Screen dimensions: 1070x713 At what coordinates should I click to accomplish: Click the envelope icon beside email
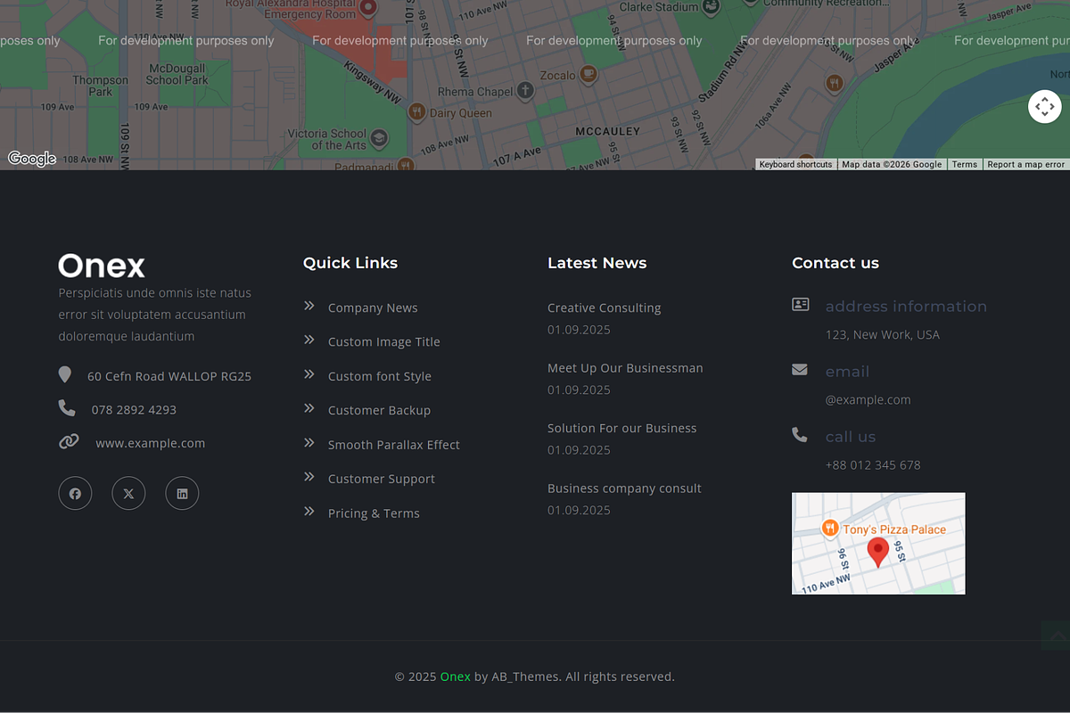[800, 369]
